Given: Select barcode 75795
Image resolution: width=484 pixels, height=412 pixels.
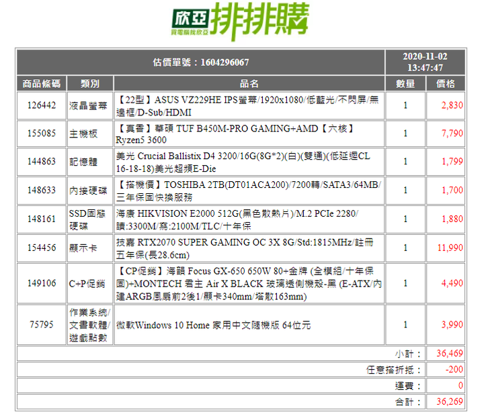Looking at the screenshot, I should click(42, 325).
